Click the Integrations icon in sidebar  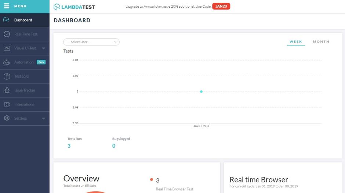tap(7, 104)
